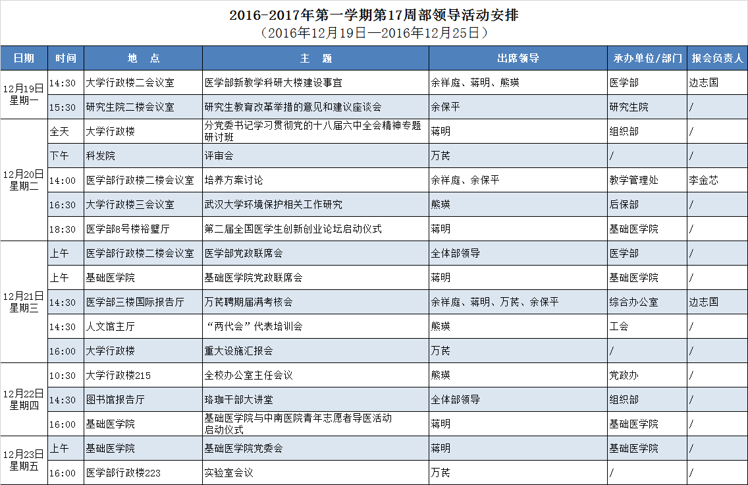Click the 出席领导 column header
The image size is (748, 485).
(x=518, y=59)
